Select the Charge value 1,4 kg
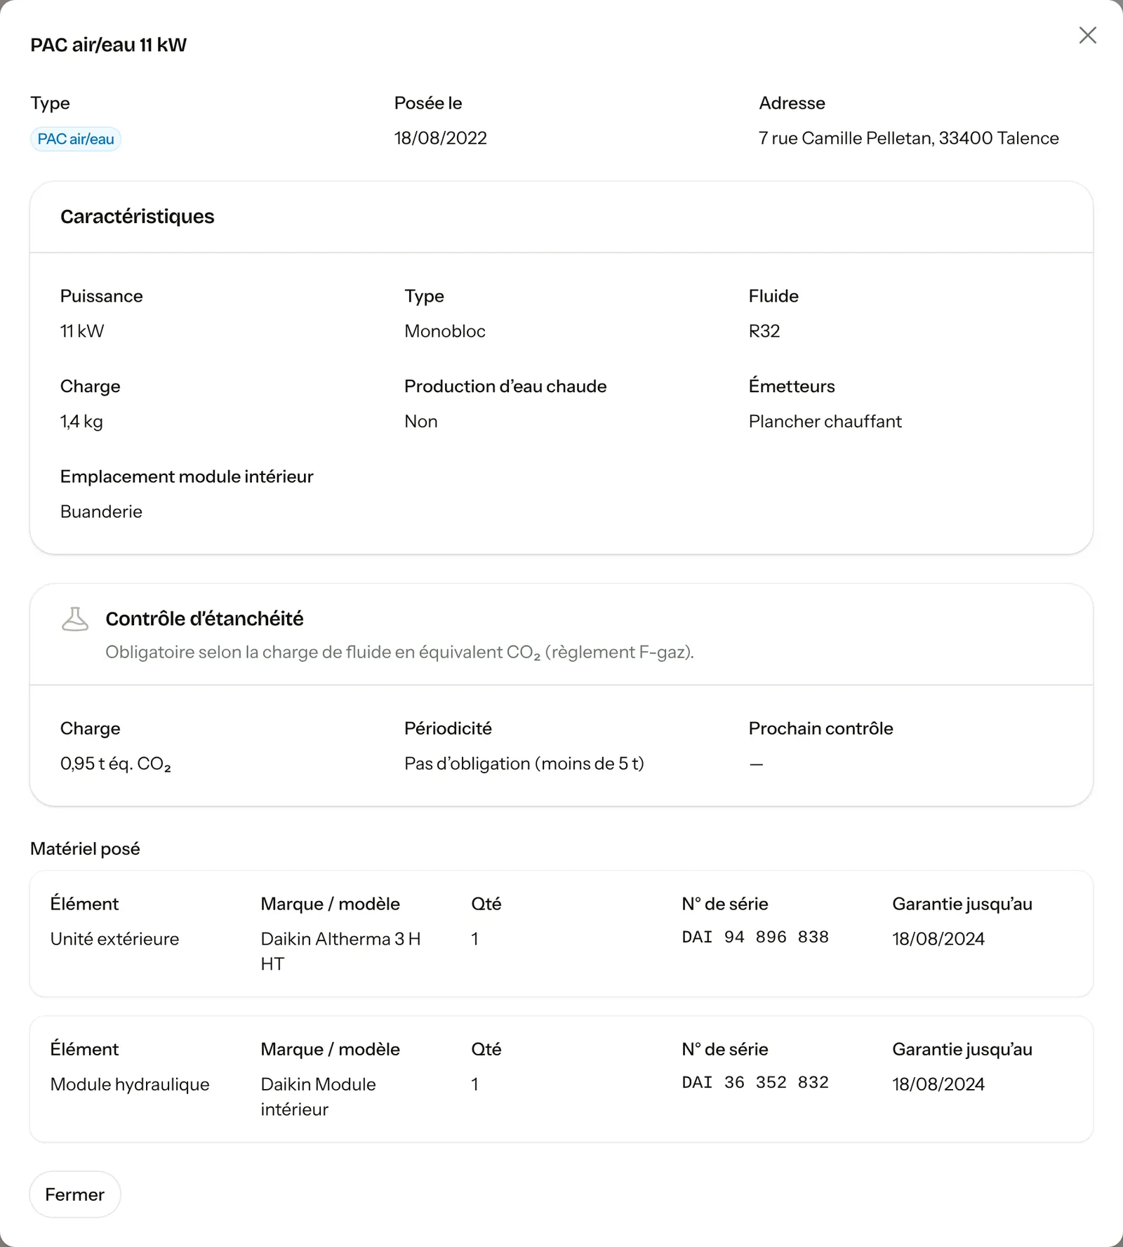1123x1247 pixels. point(81,422)
